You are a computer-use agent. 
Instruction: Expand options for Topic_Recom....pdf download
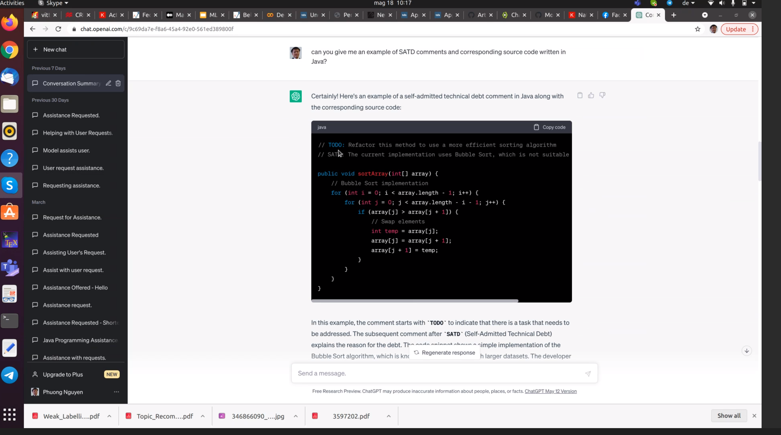point(203,416)
